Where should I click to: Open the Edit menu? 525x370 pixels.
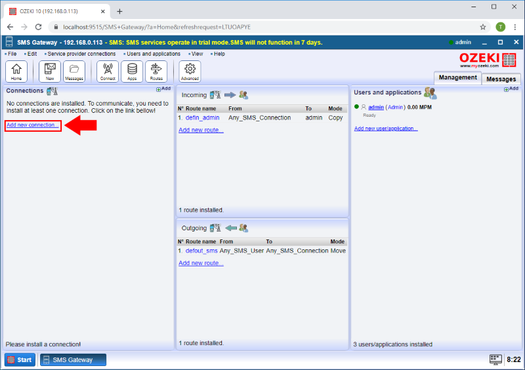tap(31, 54)
